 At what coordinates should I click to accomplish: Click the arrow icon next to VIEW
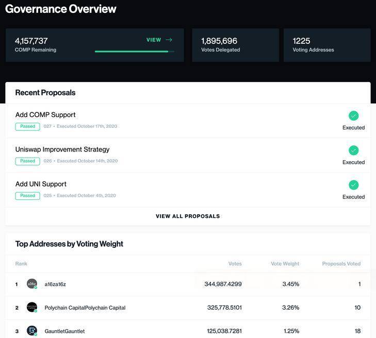click(x=169, y=40)
